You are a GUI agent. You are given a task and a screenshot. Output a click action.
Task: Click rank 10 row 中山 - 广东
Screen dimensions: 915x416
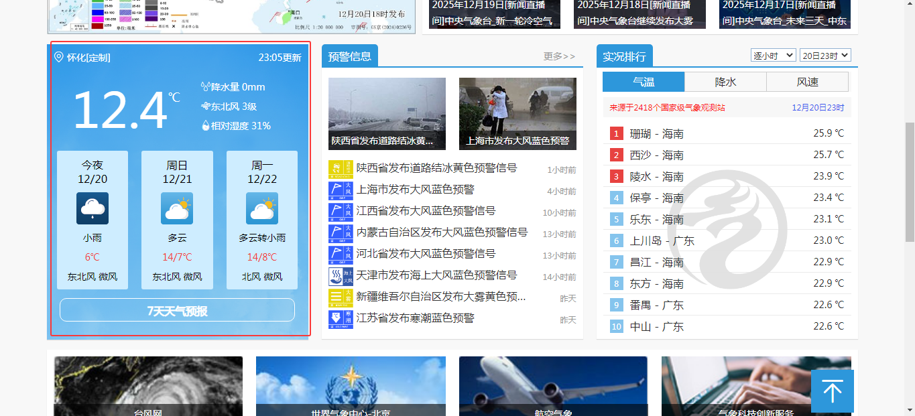click(x=727, y=326)
